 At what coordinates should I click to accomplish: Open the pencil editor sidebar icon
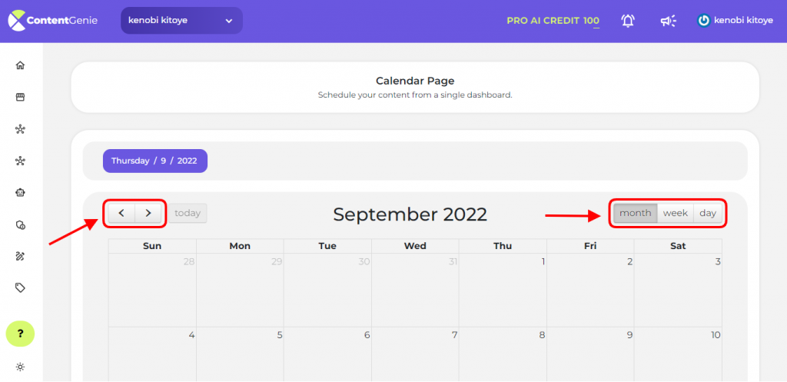coord(20,256)
